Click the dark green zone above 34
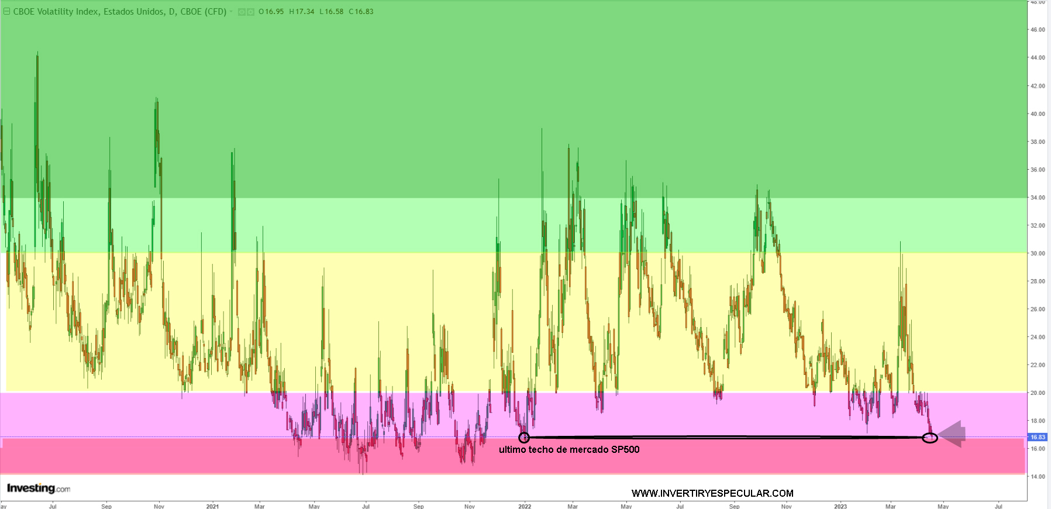Viewport: 1051px width, 509px height. coord(526,88)
